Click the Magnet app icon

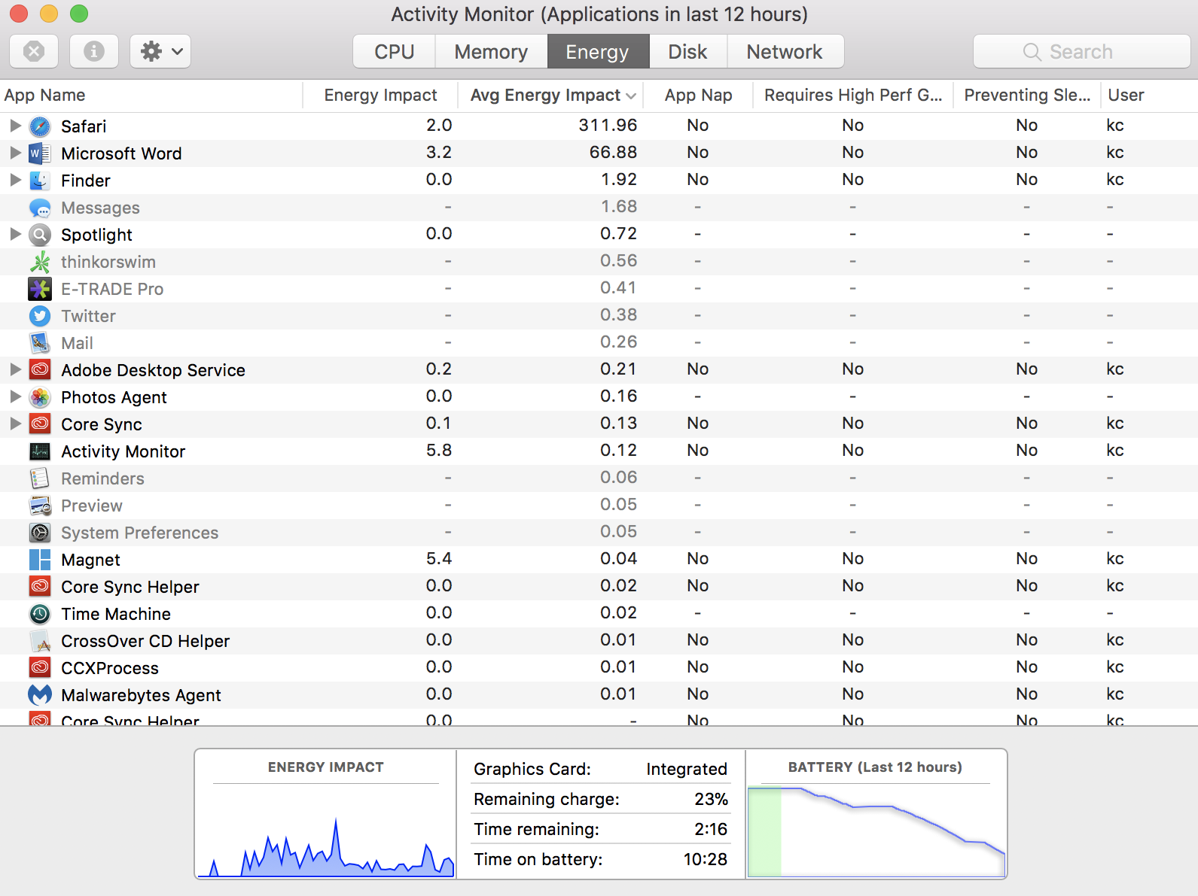point(40,560)
